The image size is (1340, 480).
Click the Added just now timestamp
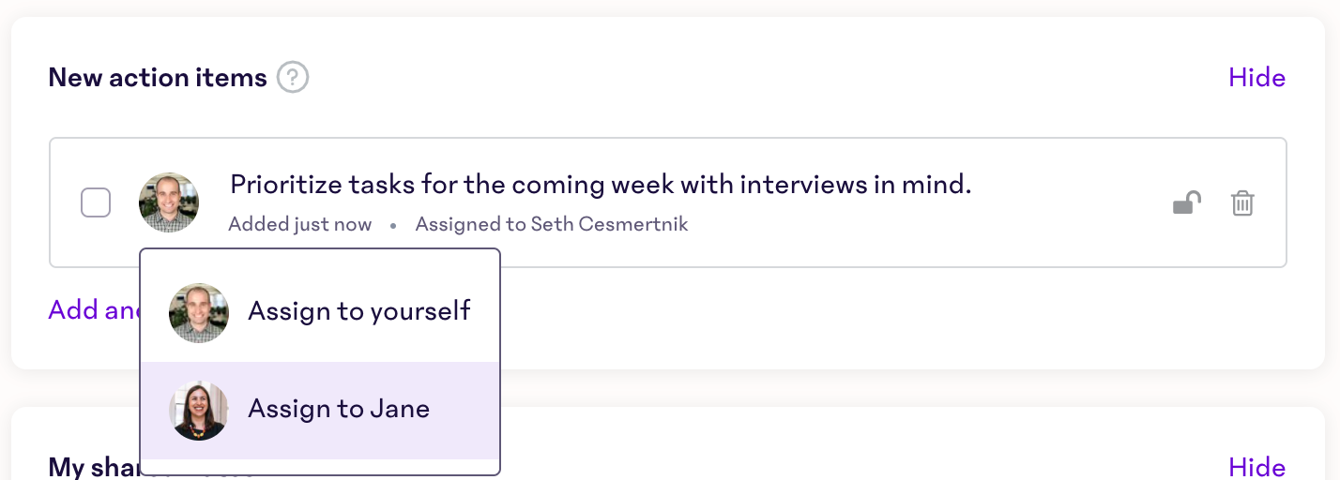coord(300,225)
